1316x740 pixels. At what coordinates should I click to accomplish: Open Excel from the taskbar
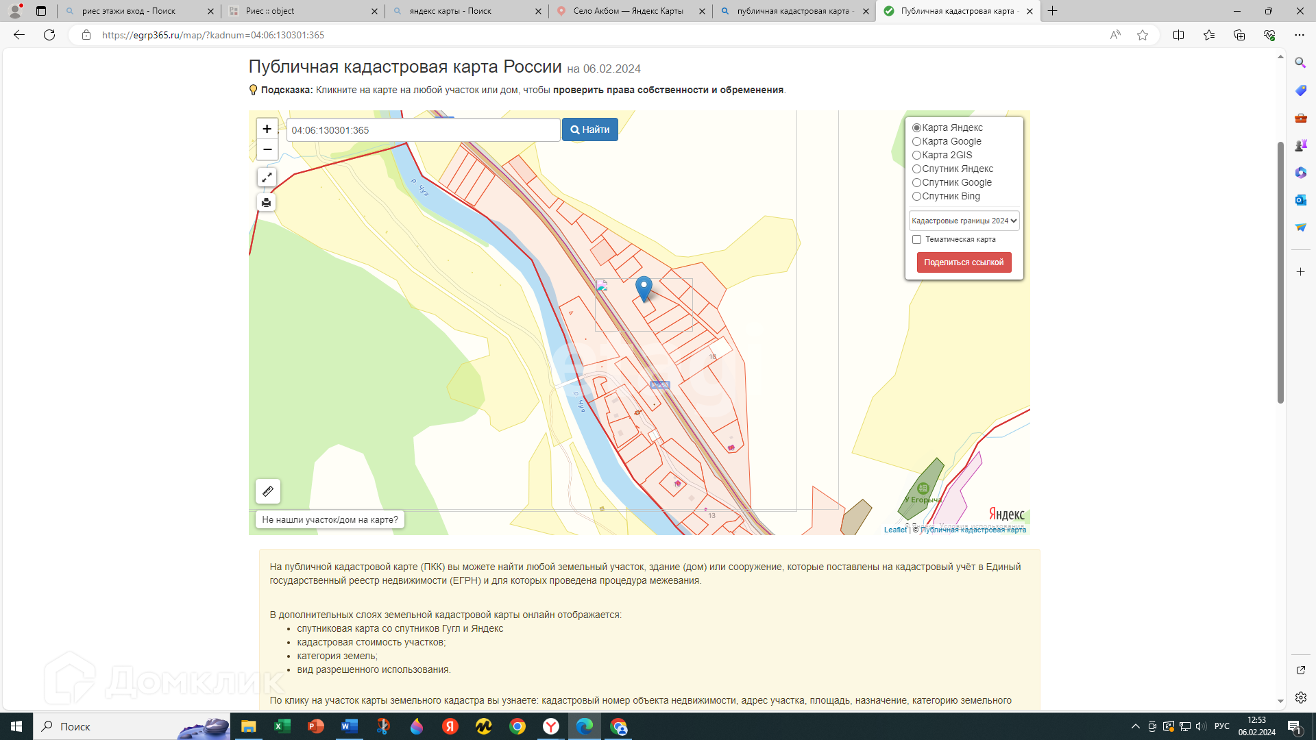pos(282,726)
